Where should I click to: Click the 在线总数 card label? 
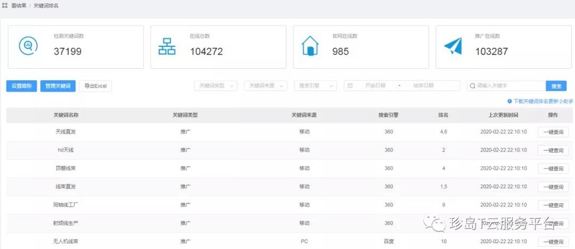click(x=199, y=36)
